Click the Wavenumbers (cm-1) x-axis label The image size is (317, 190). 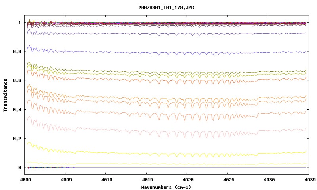(166, 187)
